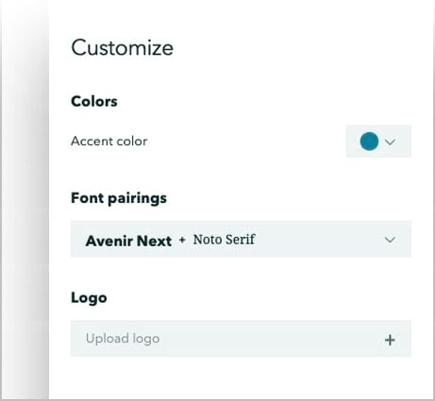
Task: Click the Upload logo placeholder text
Action: (123, 339)
